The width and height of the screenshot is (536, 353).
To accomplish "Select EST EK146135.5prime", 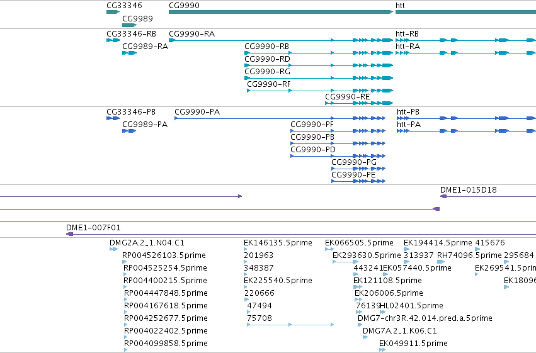I will [x=278, y=243].
